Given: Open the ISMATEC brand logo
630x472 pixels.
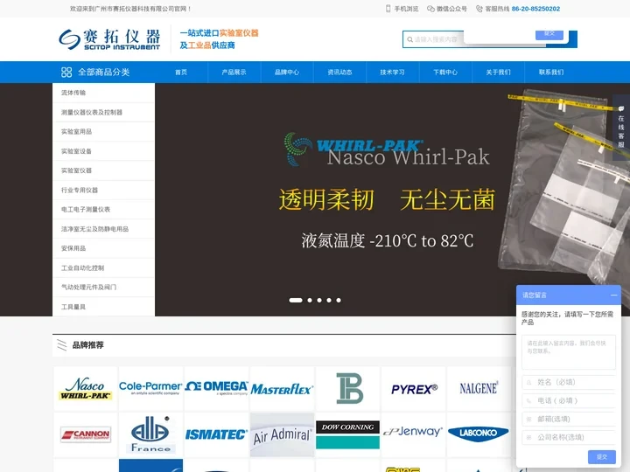Looking at the screenshot, I should pos(216,434).
